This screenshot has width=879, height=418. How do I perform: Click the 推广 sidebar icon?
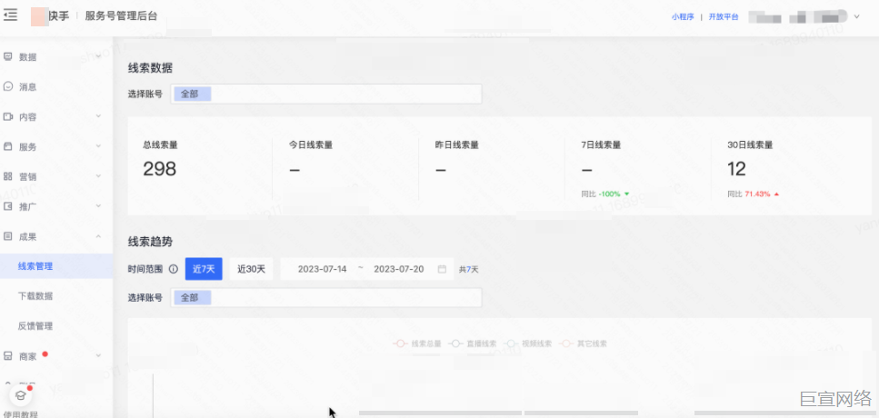click(8, 206)
